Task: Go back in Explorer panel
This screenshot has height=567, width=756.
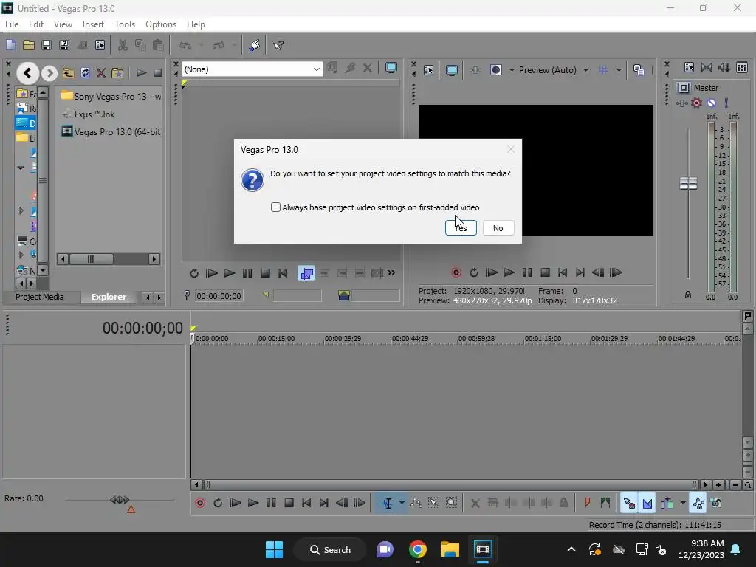Action: [x=27, y=73]
